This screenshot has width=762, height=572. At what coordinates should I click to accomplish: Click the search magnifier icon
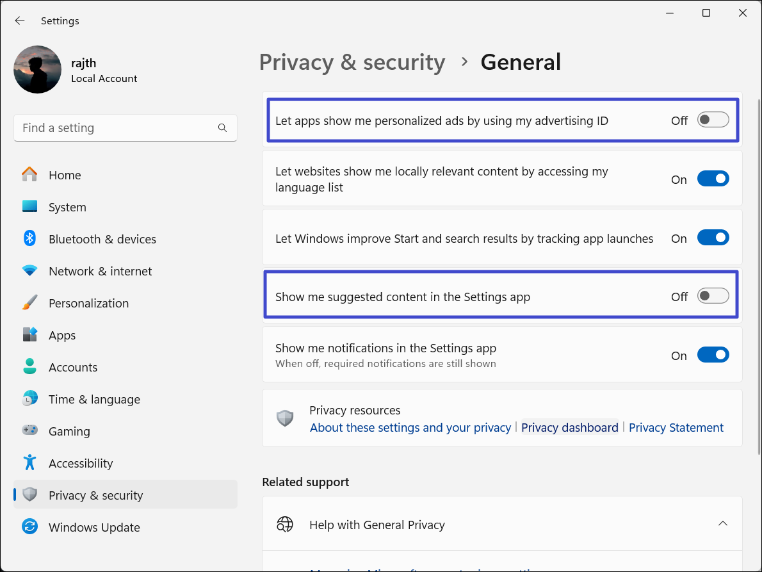(222, 128)
